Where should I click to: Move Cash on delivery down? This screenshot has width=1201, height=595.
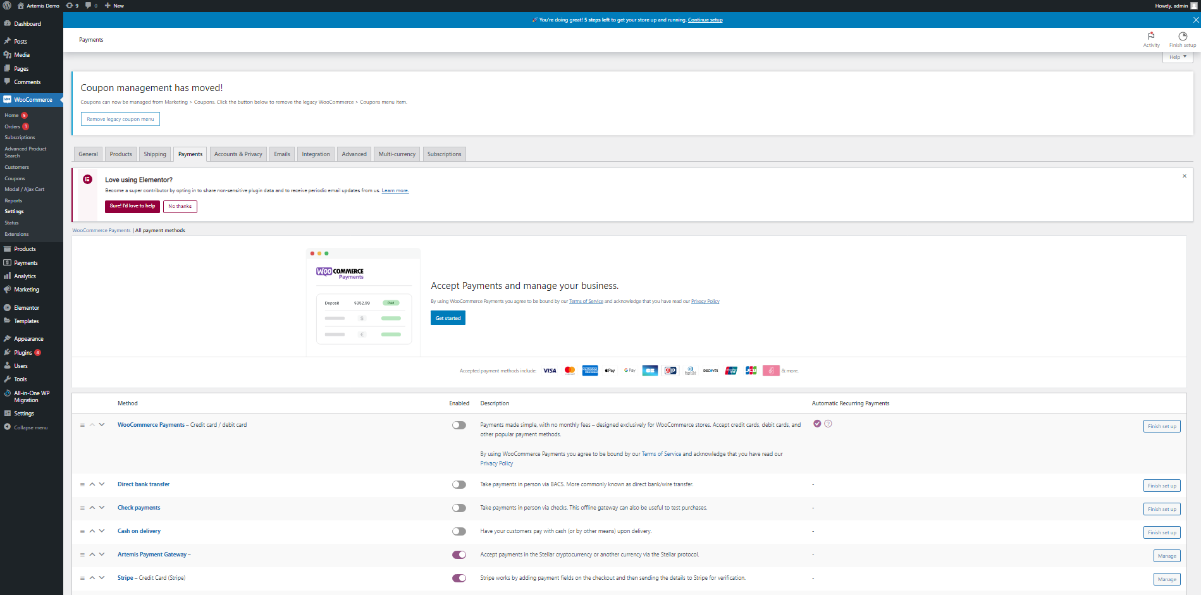click(x=102, y=531)
